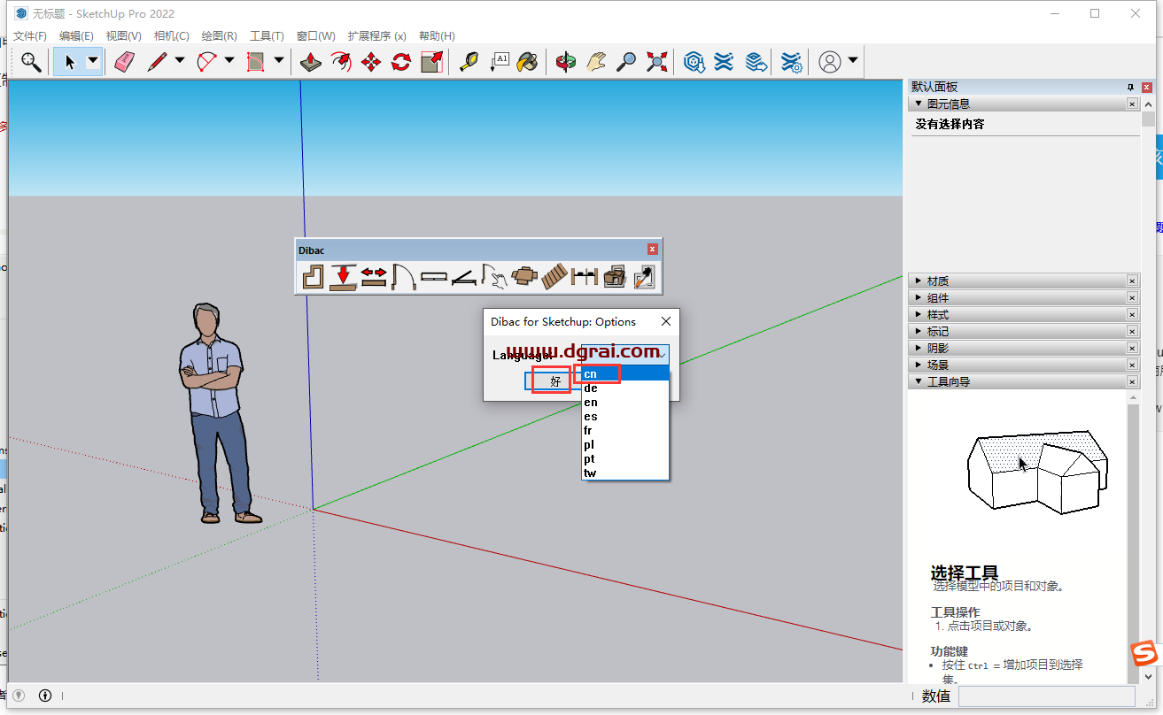
Task: Open the Arc tool dropdown arrow
Action: point(229,61)
